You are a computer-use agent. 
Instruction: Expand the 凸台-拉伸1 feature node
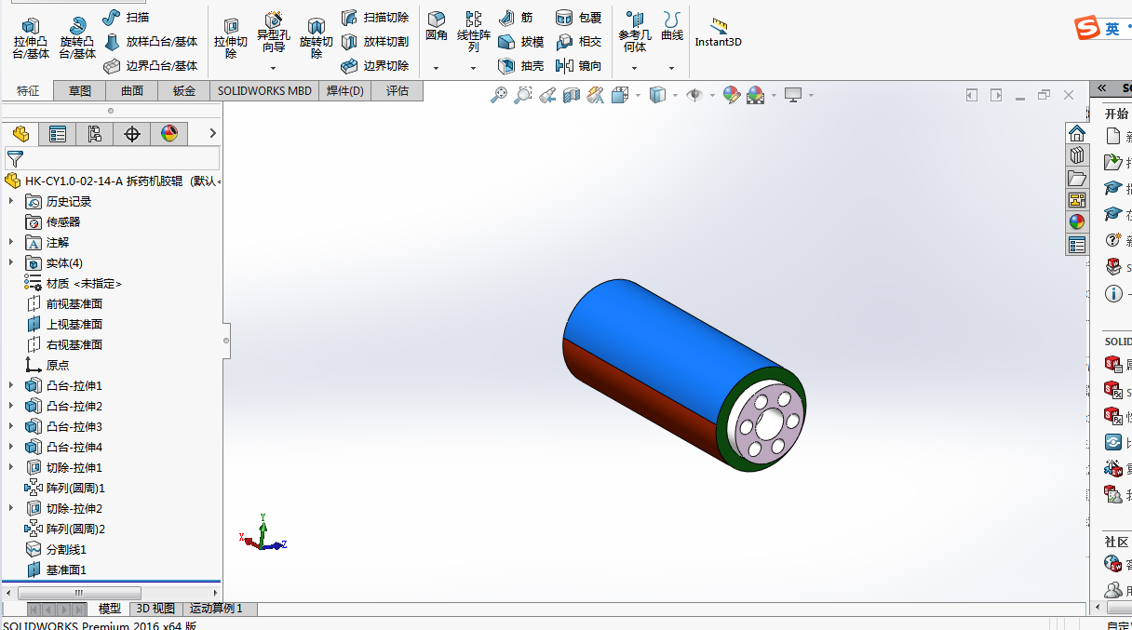tap(11, 385)
